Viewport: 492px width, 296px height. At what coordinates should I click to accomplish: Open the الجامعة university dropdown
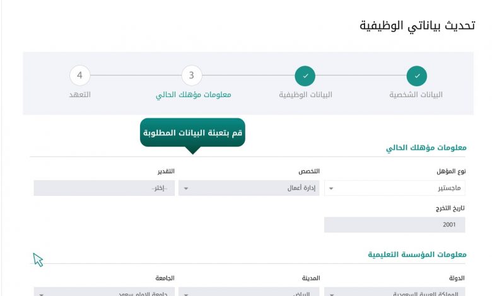(x=104, y=292)
